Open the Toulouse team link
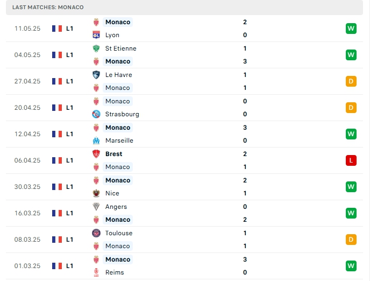The width and height of the screenshot is (370, 281). coord(119,233)
